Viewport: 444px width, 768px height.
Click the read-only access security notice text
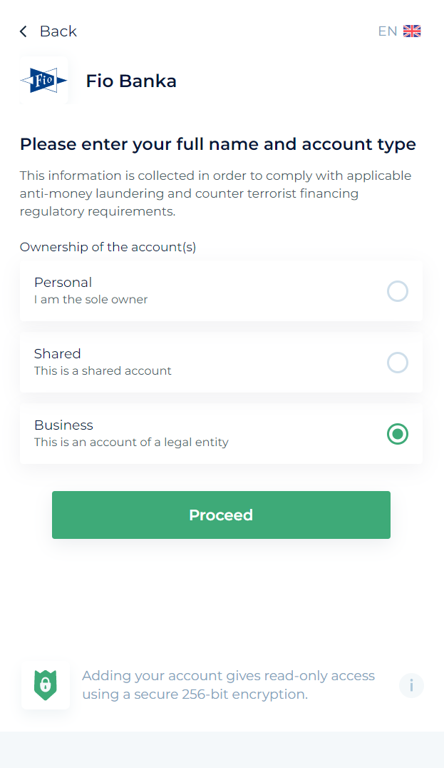point(228,684)
